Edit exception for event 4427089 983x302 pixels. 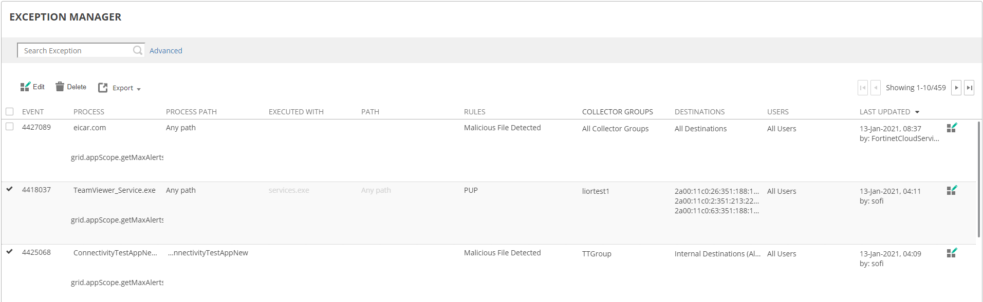[x=952, y=128]
